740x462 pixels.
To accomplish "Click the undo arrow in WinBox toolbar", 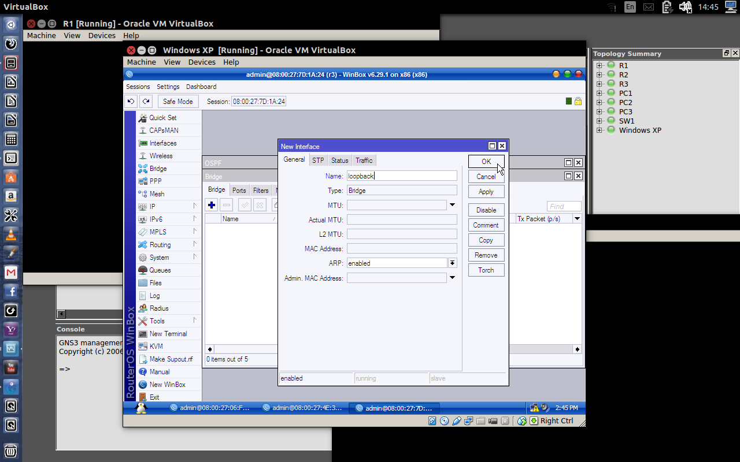I will click(131, 101).
